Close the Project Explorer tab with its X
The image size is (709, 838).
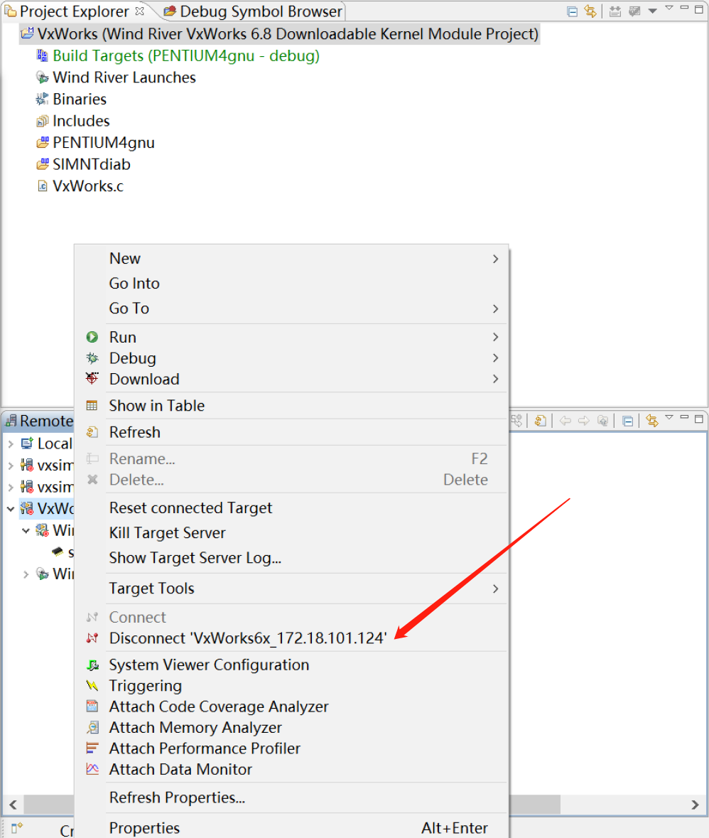(139, 10)
